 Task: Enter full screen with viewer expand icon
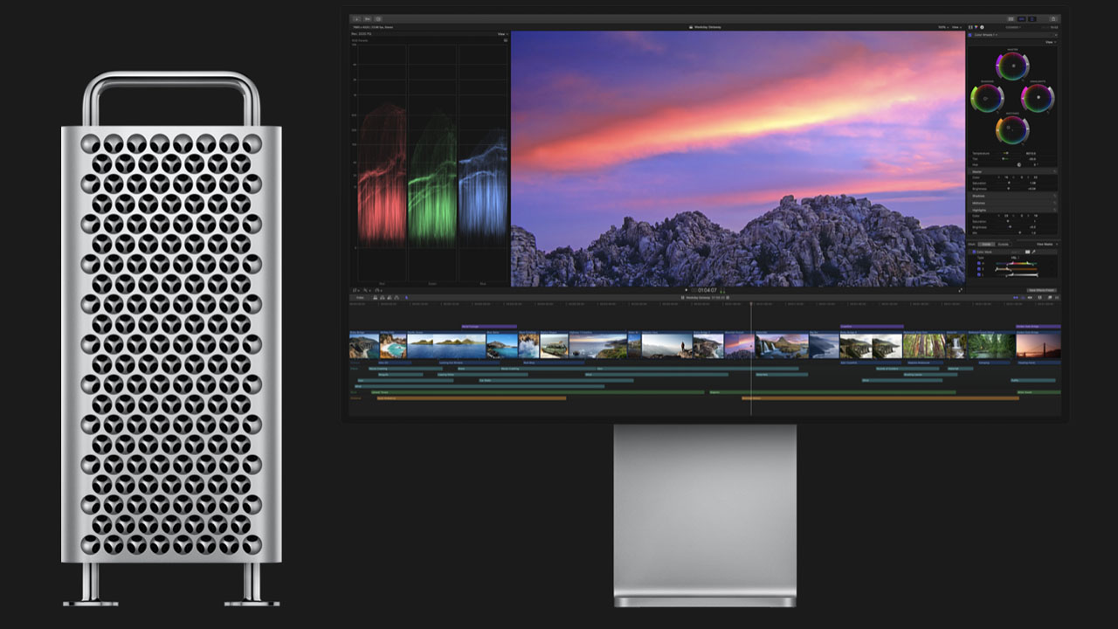tap(961, 290)
